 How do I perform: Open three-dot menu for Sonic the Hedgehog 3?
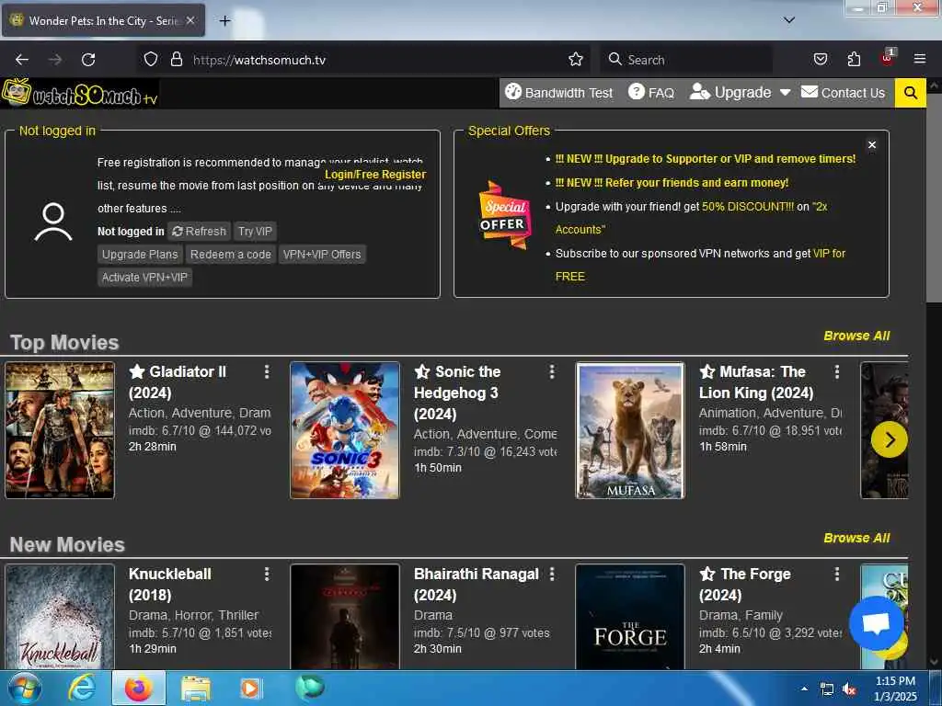click(x=552, y=372)
